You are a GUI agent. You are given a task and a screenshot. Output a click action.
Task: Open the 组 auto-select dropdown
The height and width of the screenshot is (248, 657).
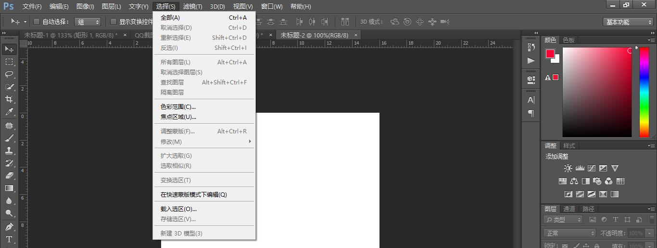click(88, 22)
